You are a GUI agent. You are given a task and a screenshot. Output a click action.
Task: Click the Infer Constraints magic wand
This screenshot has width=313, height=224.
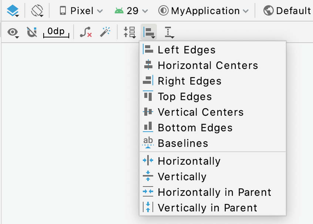click(105, 32)
